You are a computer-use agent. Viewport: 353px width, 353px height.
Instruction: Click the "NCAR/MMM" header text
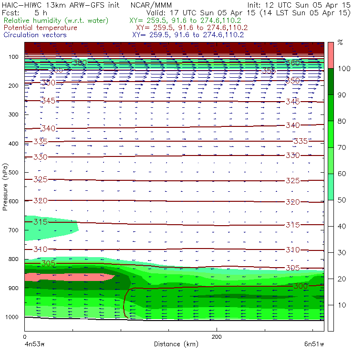151,5
